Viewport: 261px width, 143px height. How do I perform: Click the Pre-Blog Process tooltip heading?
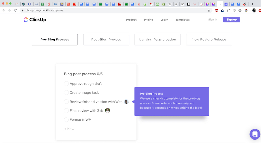[x=151, y=94]
